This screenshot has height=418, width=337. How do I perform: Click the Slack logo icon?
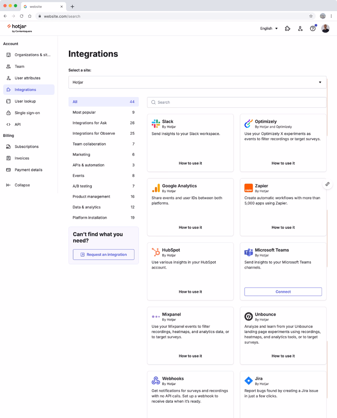pyautogui.click(x=156, y=124)
